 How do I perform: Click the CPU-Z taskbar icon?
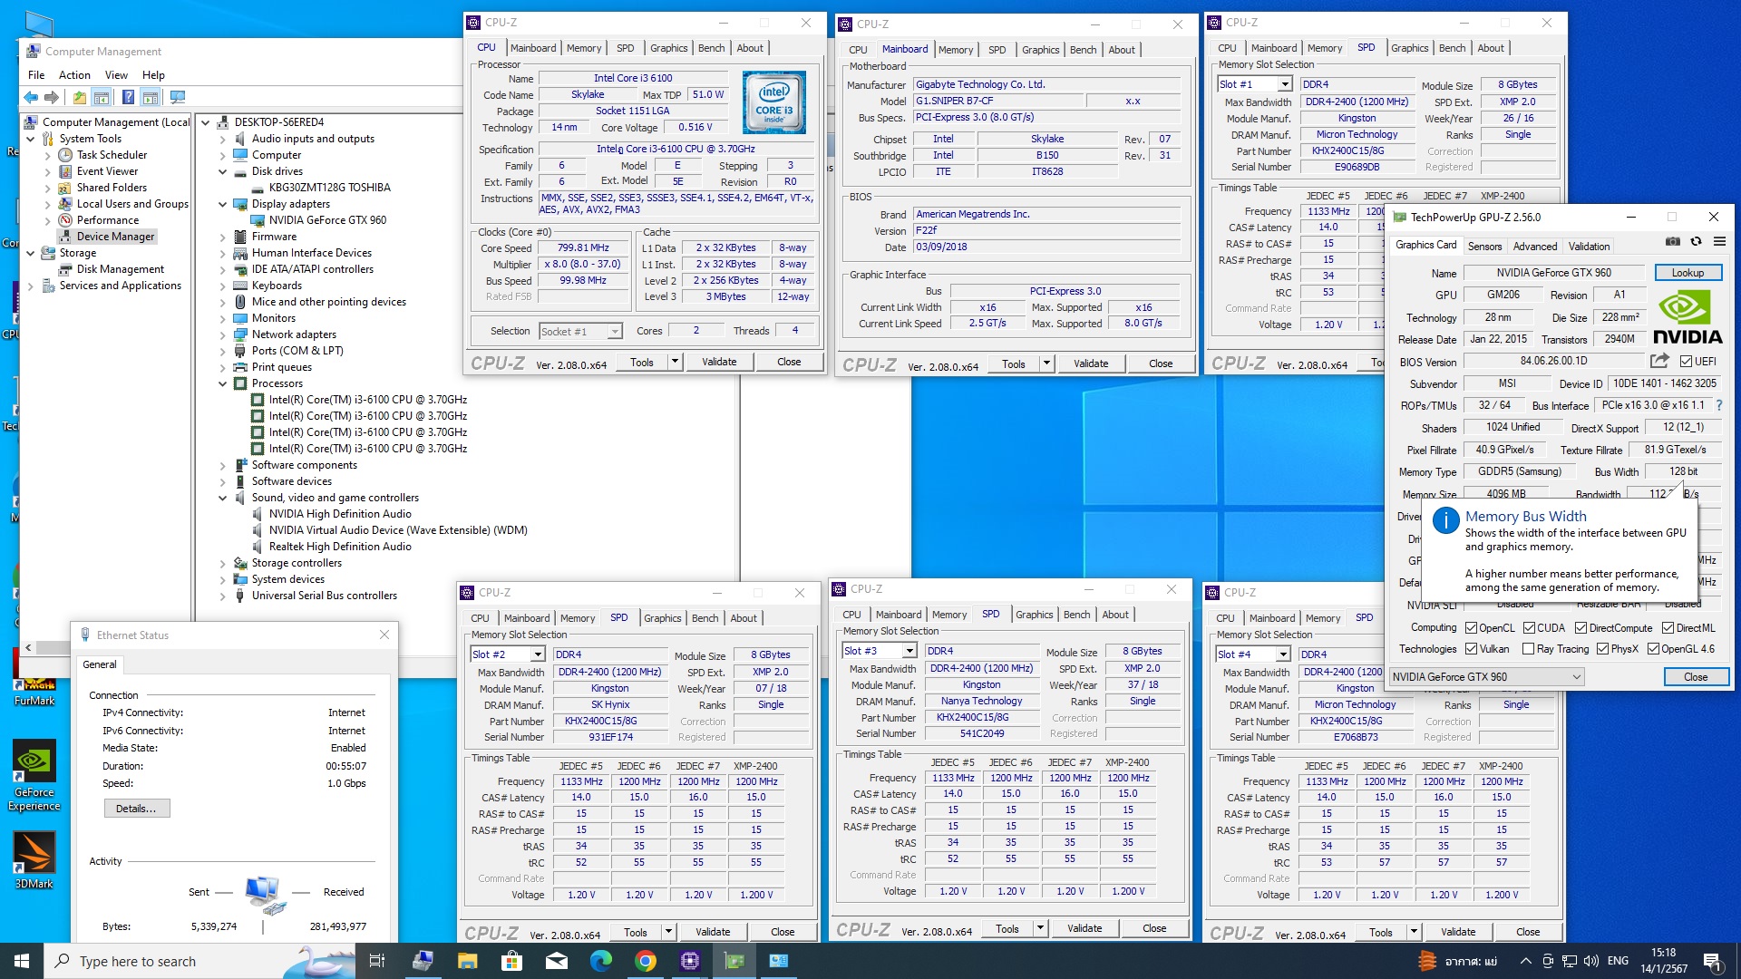[690, 961]
